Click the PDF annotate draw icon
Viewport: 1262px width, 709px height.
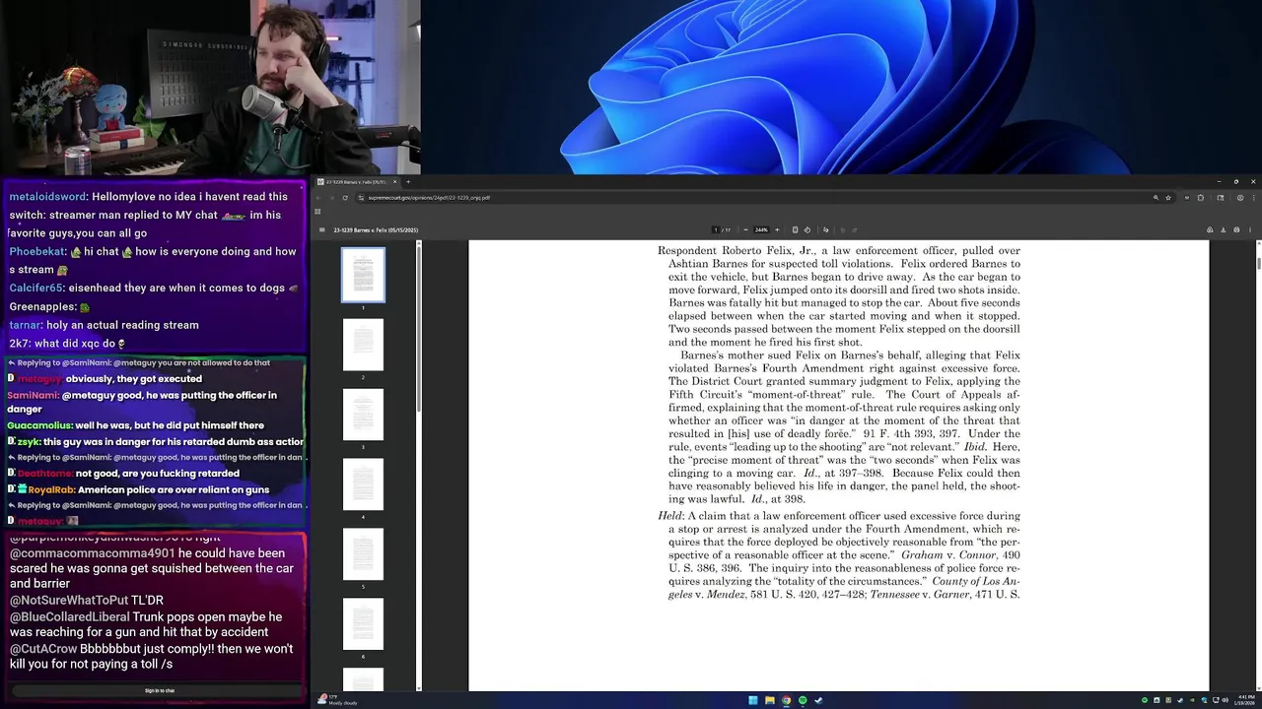[825, 229]
